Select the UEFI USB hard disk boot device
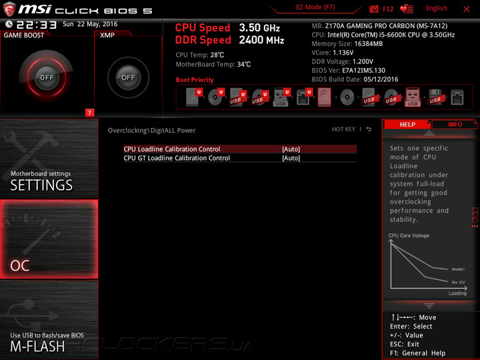480x360 pixels. tap(237, 97)
